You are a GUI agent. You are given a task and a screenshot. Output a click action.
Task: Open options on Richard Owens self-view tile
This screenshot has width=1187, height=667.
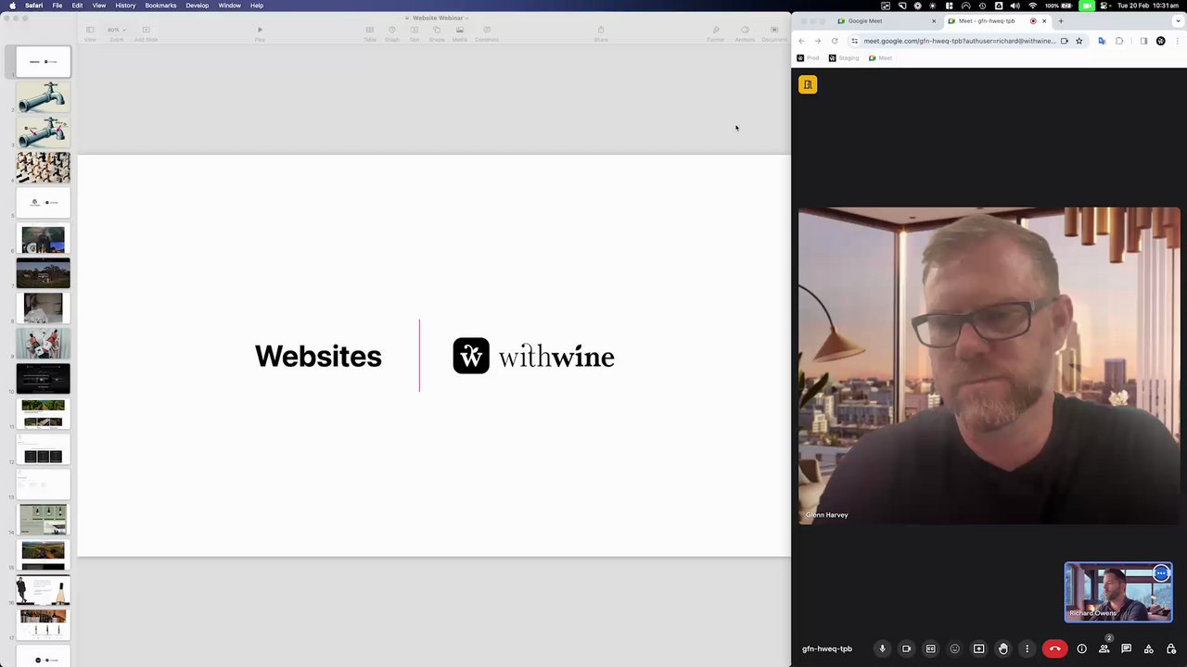1161,573
